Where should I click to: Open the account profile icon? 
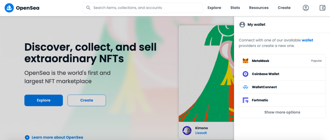point(306,8)
